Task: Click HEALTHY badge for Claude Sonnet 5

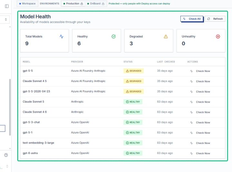Action: [x=133, y=102]
